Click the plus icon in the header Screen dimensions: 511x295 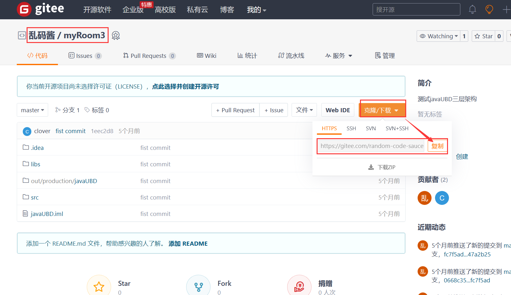(507, 9)
